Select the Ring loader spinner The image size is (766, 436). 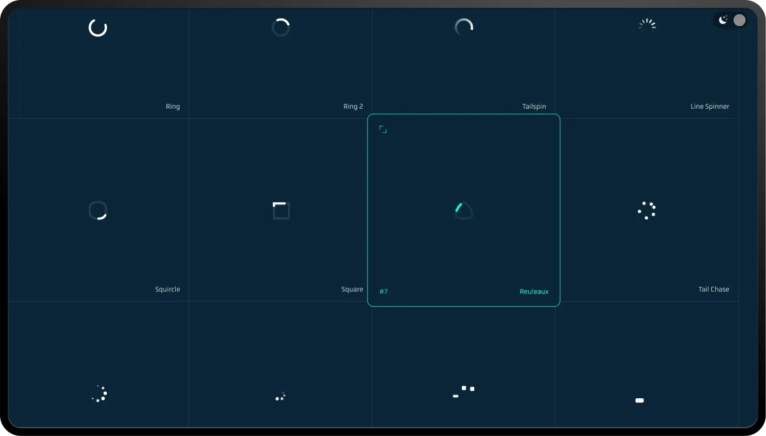pyautogui.click(x=98, y=28)
